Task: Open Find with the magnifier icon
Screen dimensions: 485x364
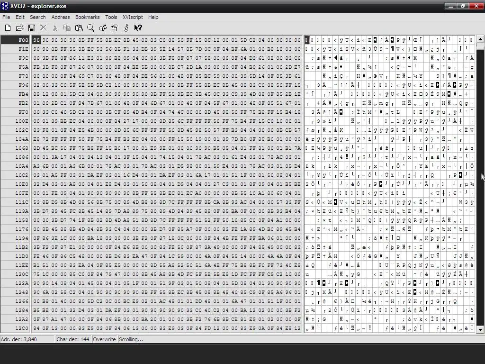Action: [90, 28]
